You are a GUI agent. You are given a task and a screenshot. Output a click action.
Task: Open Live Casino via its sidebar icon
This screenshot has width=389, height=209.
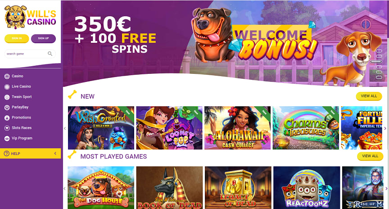pyautogui.click(x=7, y=87)
